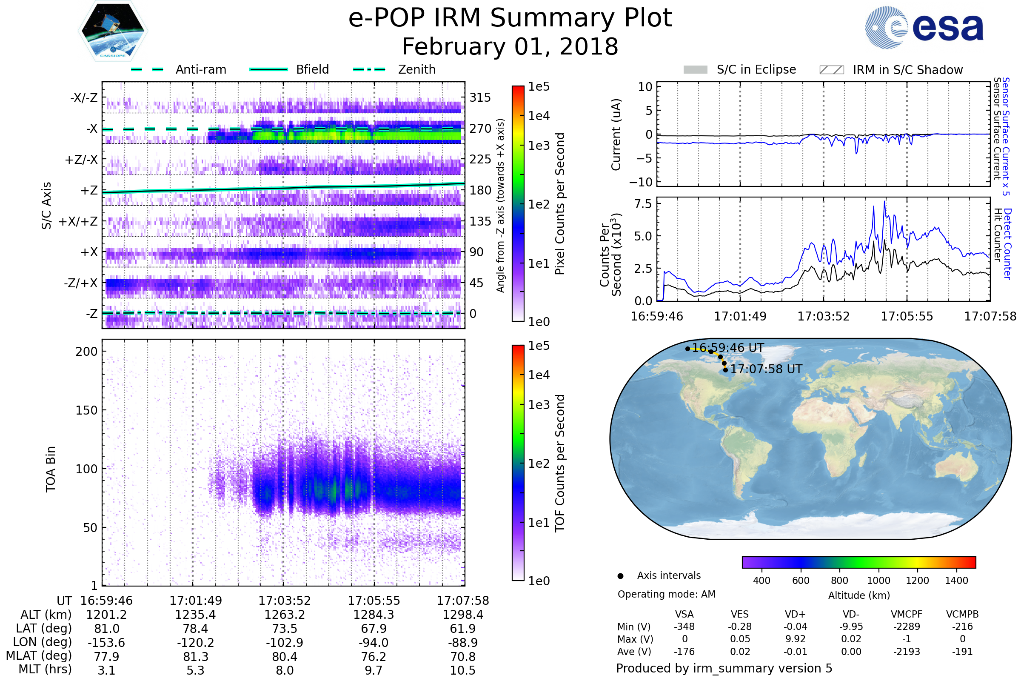1021x681 pixels.
Task: Click the Altitude (km) horizontal colorbar
Action: (x=858, y=562)
